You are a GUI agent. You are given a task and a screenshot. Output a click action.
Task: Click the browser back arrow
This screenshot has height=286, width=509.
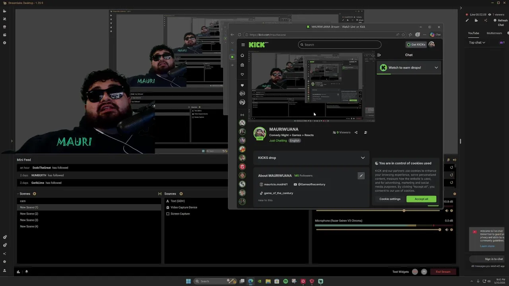point(233,35)
